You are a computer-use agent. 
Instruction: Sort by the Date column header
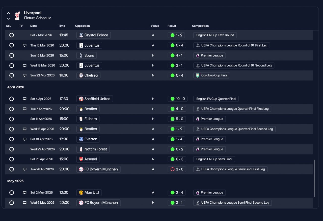coord(34,26)
